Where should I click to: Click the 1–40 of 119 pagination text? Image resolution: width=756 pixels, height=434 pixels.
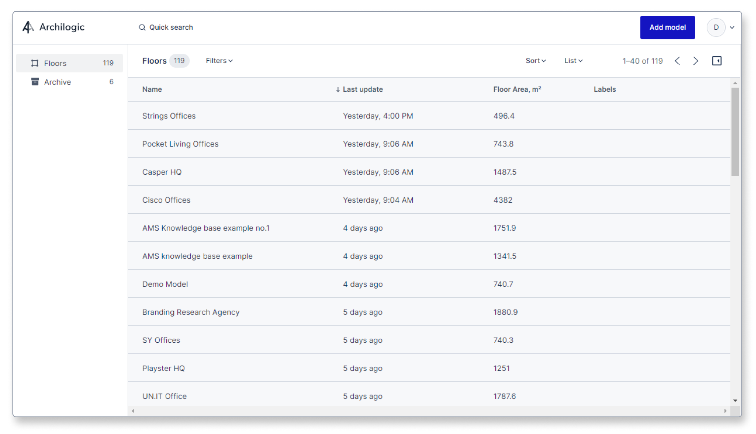click(643, 61)
